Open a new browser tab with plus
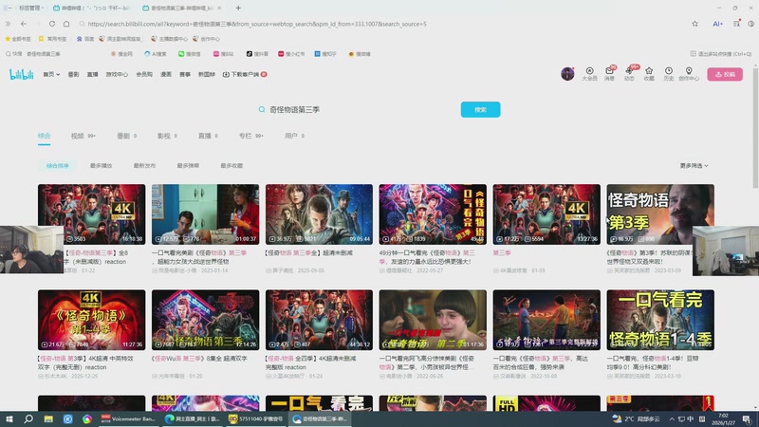759x427 pixels. point(238,8)
